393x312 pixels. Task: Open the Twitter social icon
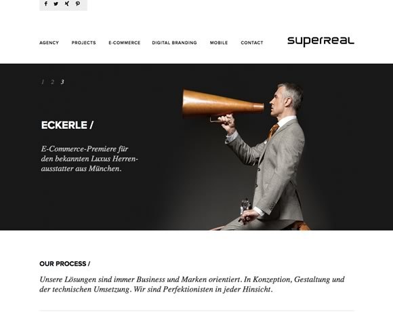click(x=56, y=4)
